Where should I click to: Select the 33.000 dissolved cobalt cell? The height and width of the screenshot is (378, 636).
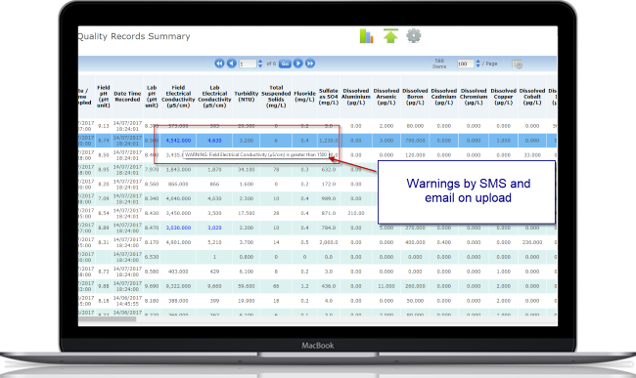coord(532,155)
